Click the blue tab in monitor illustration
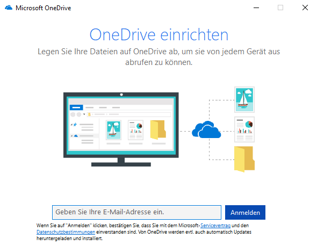The width and height of the screenshot is (317, 246). 76,107
